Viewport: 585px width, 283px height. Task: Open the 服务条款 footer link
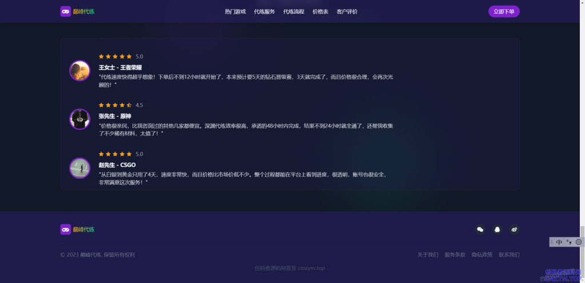pyautogui.click(x=455, y=255)
